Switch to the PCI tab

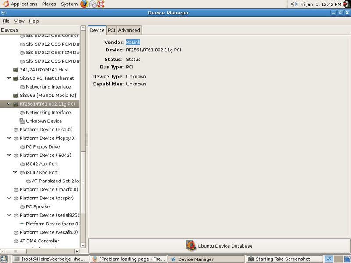[111, 30]
